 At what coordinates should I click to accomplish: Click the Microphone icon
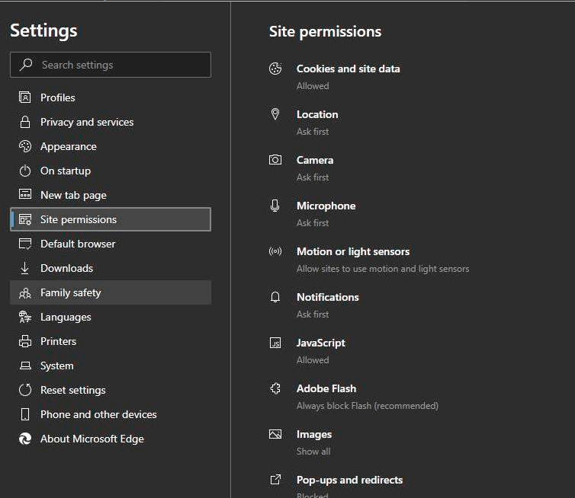point(275,206)
